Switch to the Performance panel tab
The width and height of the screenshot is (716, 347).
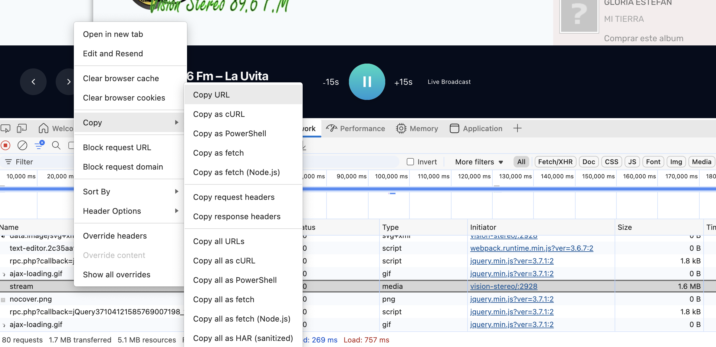[356, 128]
